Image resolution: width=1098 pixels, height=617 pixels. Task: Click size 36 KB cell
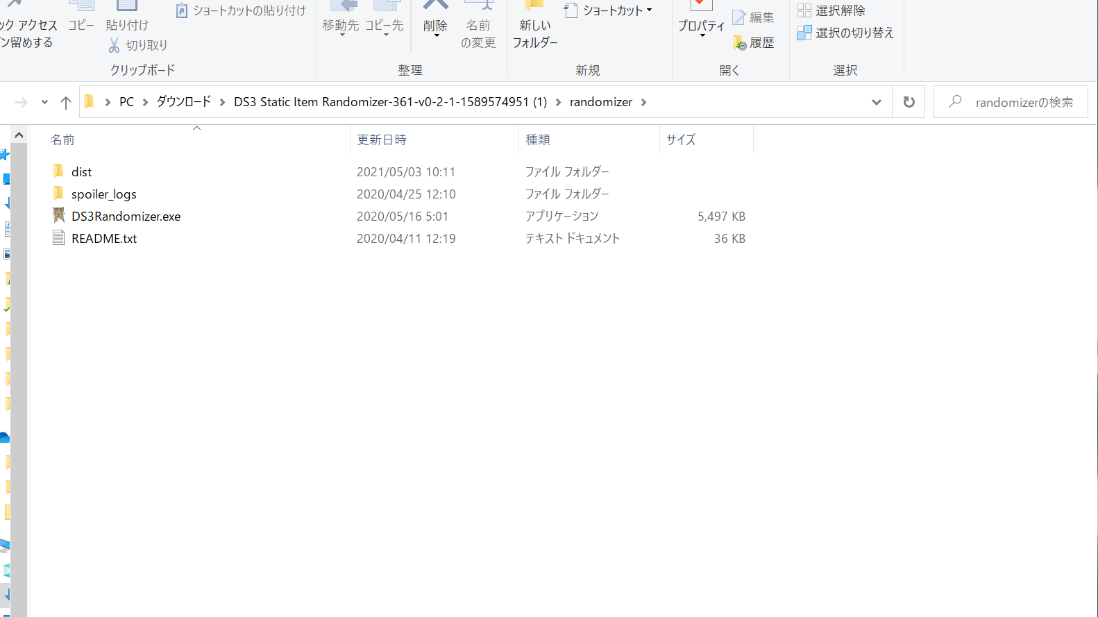(x=729, y=238)
